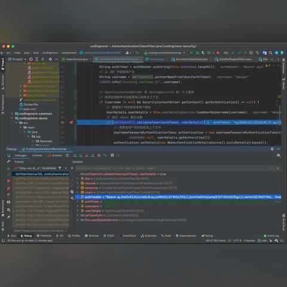Resume program icon in Debug sidebar
287x287 pixels.
pyautogui.click(x=8, y=169)
